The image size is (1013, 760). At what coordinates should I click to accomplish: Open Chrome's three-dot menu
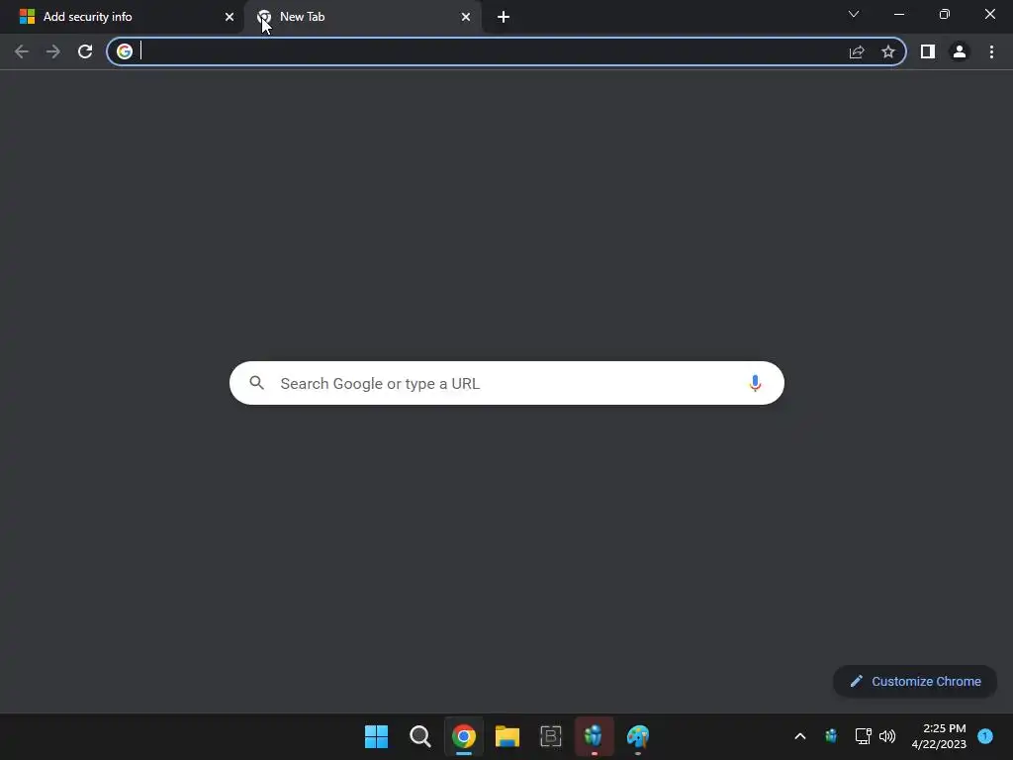[x=991, y=51]
